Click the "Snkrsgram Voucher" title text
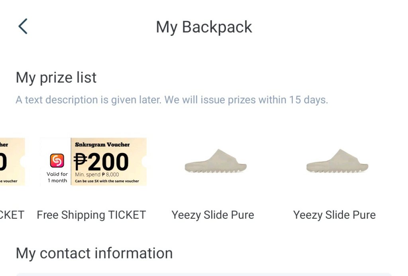Viewport: 408px width, 276px height. [102, 145]
